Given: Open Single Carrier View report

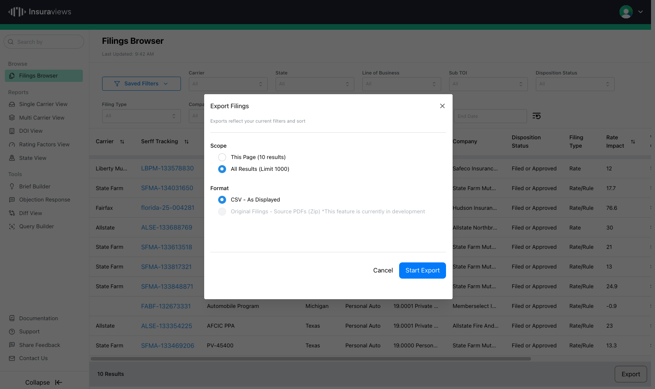Looking at the screenshot, I should tap(43, 104).
